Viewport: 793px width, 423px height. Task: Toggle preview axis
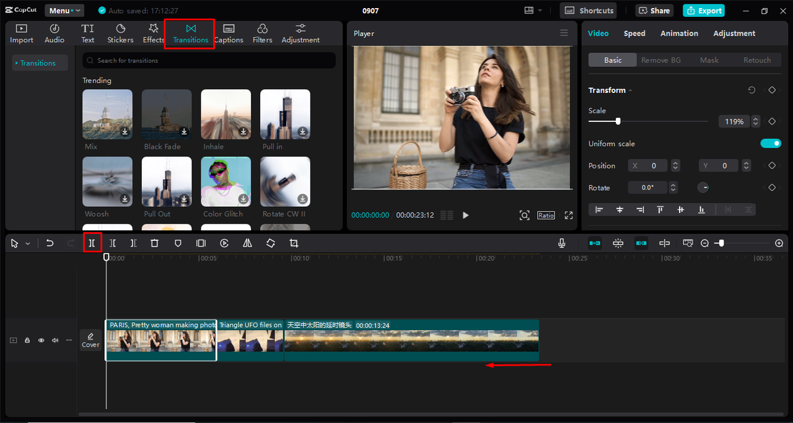(665, 243)
